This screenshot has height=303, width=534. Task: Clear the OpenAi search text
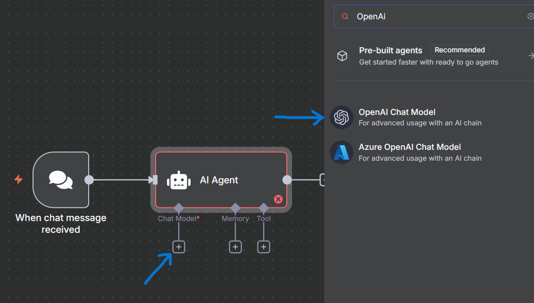[x=530, y=16]
